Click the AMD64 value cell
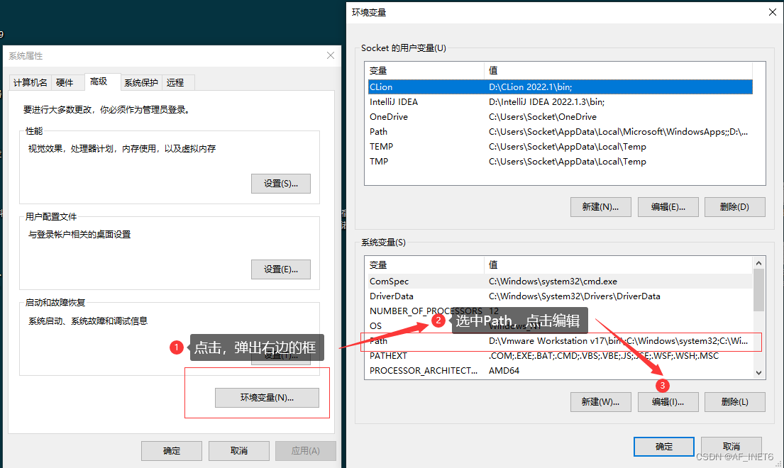This screenshot has height=468, width=784. coord(504,371)
